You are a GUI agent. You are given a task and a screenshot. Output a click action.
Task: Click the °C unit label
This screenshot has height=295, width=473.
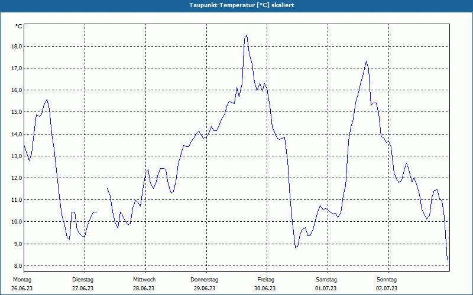tap(19, 27)
